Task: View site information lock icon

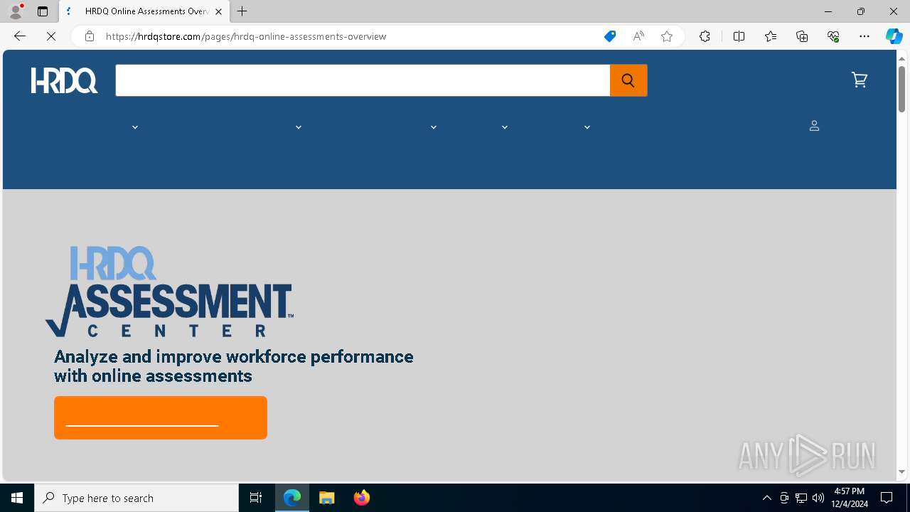Action: [89, 36]
